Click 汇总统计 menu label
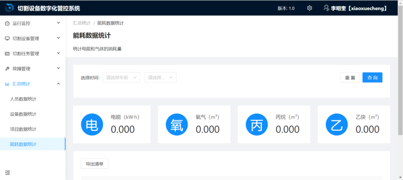The width and height of the screenshot is (403, 180). tap(21, 84)
